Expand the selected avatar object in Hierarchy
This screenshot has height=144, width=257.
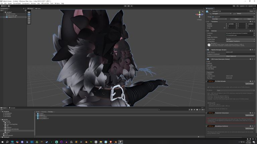5,17
